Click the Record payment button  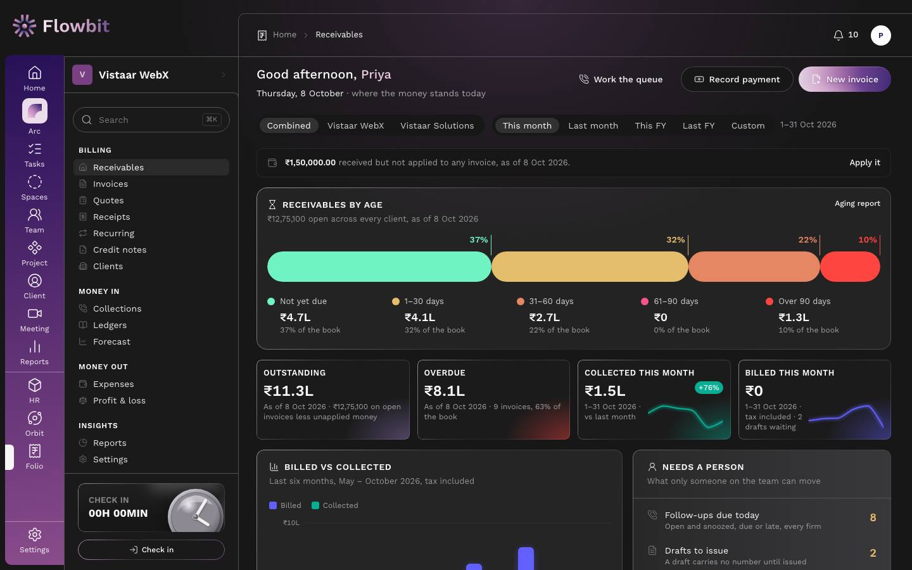pyautogui.click(x=737, y=79)
